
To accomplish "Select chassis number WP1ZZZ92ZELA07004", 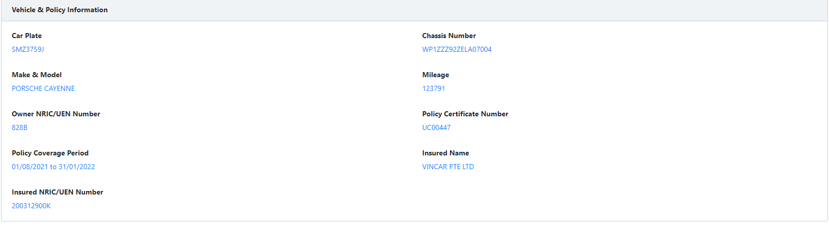I will click(x=457, y=49).
